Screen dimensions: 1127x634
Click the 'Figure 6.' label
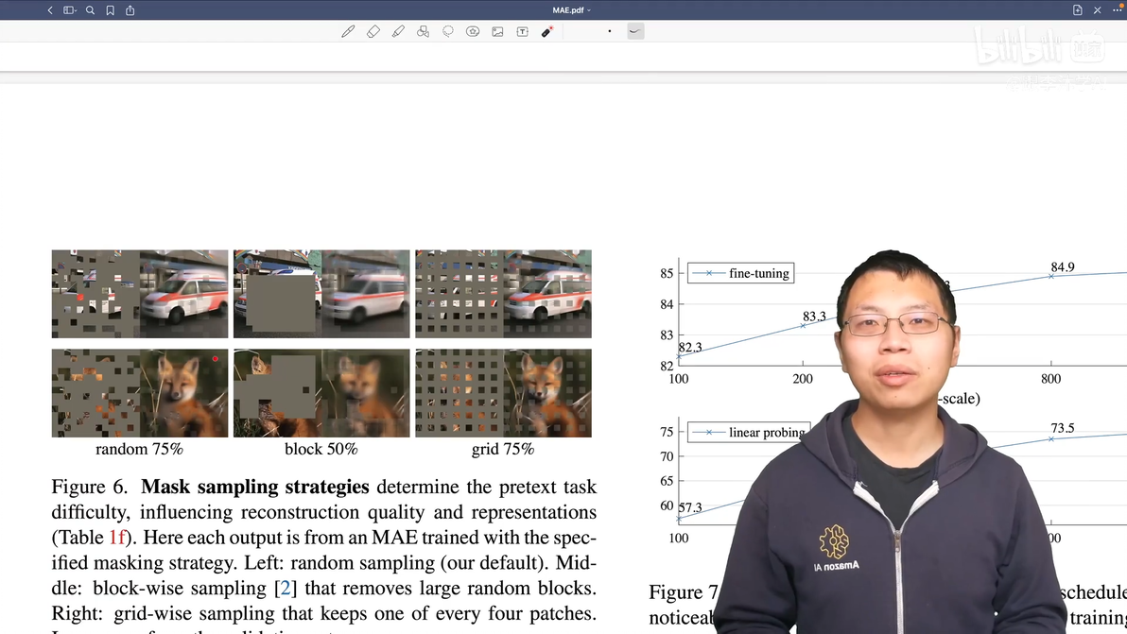click(x=89, y=487)
